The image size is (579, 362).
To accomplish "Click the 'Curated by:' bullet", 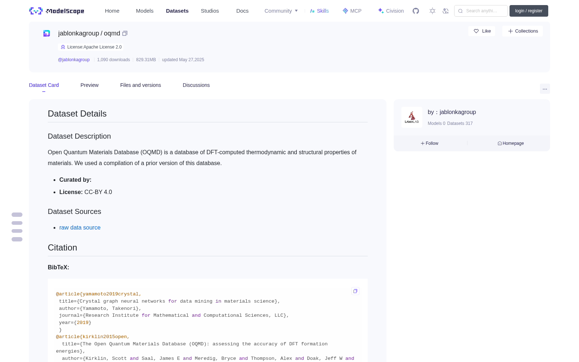I will (x=75, y=180).
